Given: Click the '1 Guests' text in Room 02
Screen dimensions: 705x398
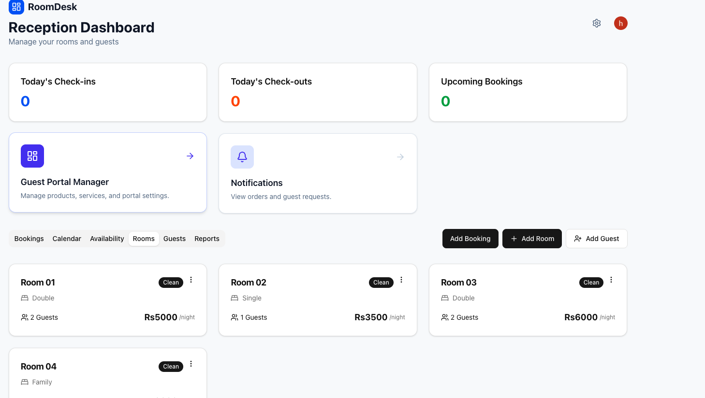Looking at the screenshot, I should point(254,317).
